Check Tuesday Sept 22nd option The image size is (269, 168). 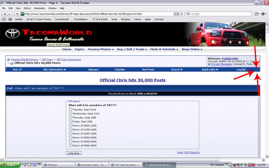[71, 109]
